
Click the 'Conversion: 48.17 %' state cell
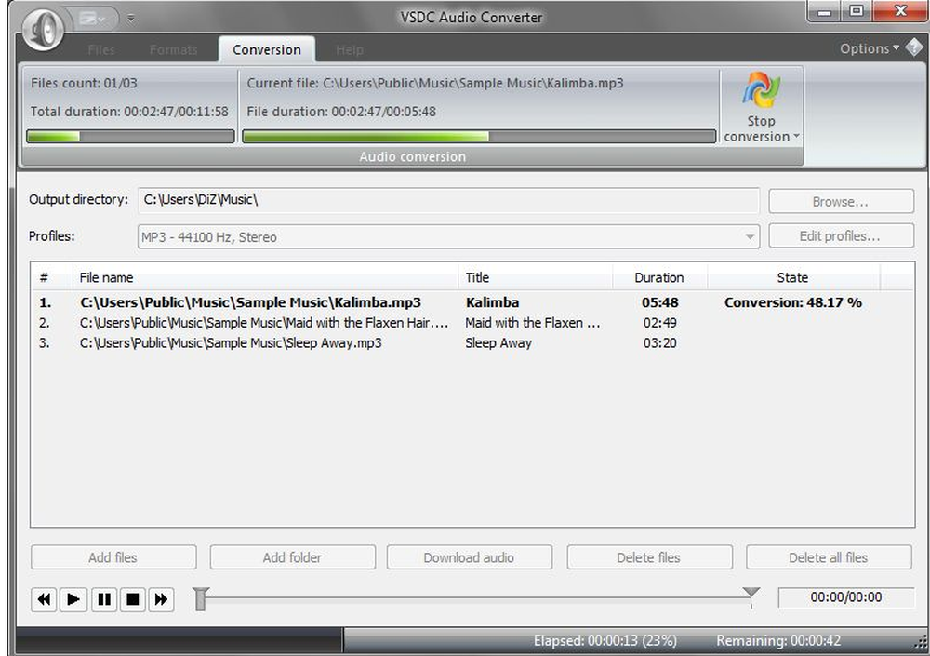tap(793, 302)
